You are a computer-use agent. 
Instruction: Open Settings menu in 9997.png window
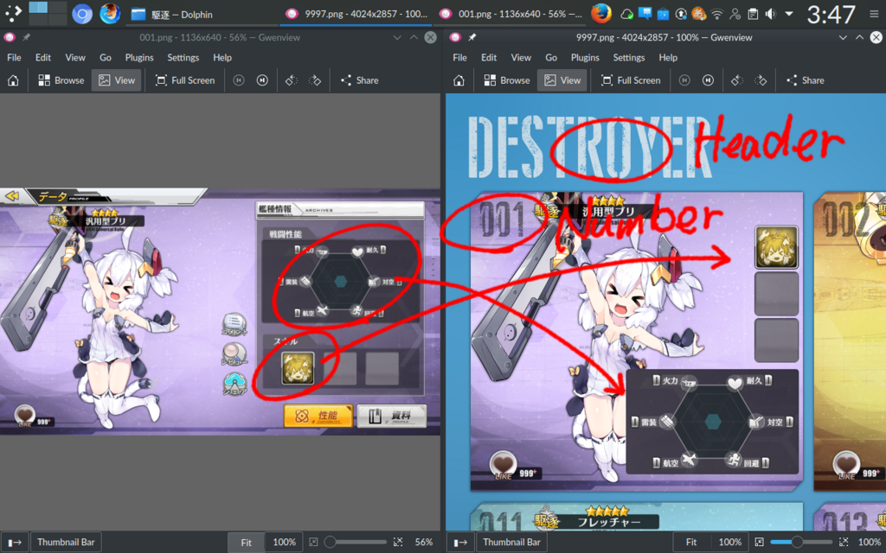pos(629,58)
